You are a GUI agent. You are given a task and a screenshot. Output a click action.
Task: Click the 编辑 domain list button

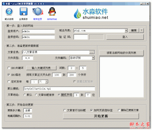(x=134, y=30)
